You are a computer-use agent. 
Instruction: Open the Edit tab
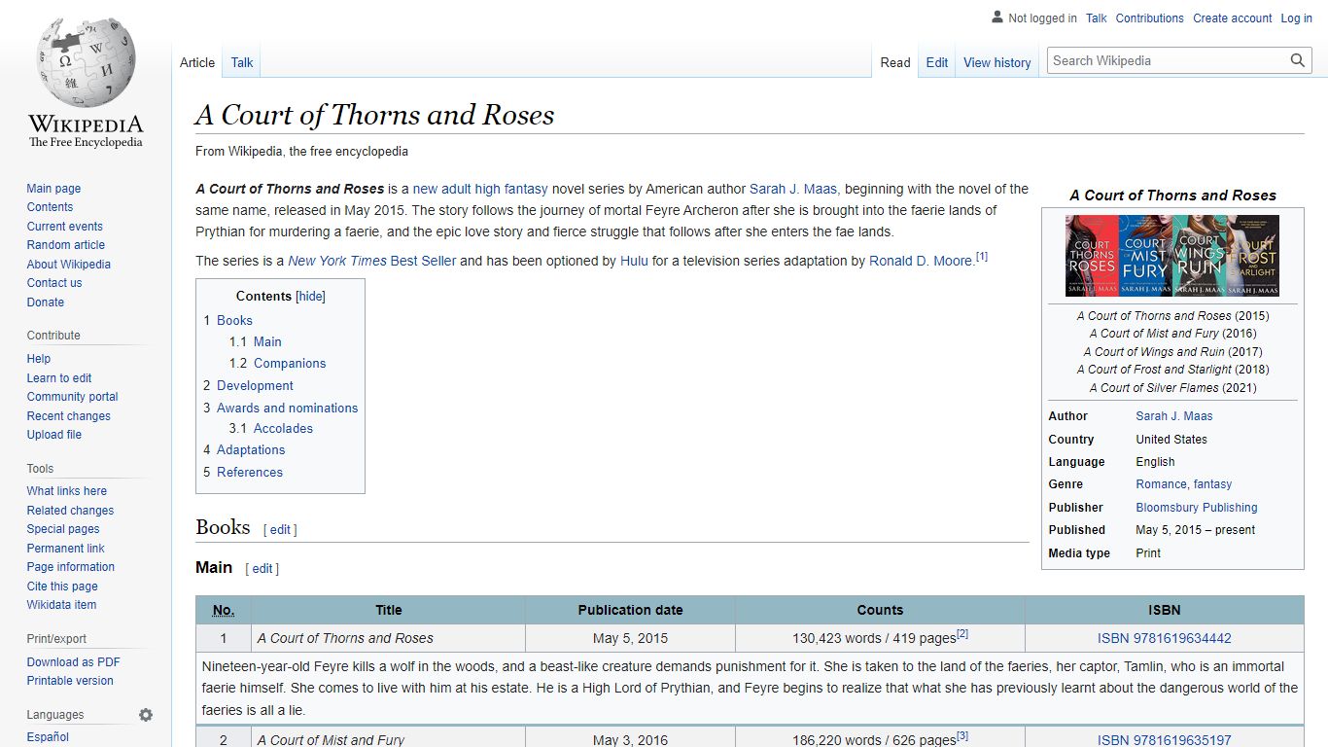937,62
